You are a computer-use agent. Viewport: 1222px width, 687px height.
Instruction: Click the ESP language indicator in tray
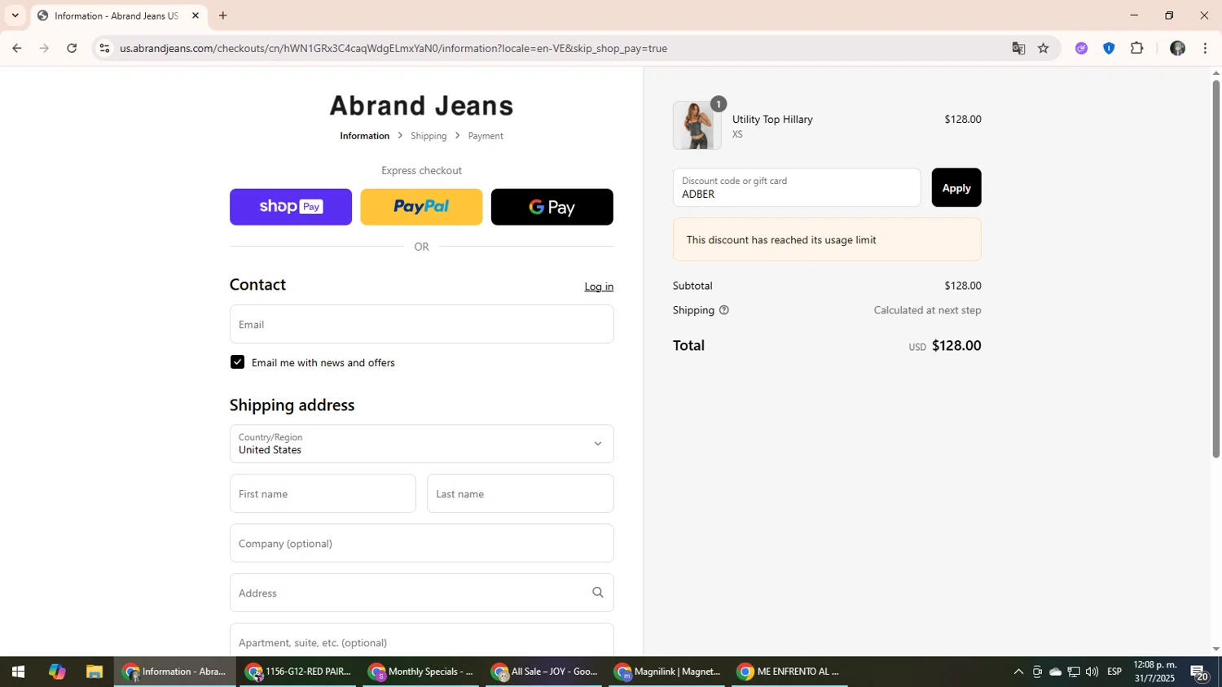[1114, 672]
